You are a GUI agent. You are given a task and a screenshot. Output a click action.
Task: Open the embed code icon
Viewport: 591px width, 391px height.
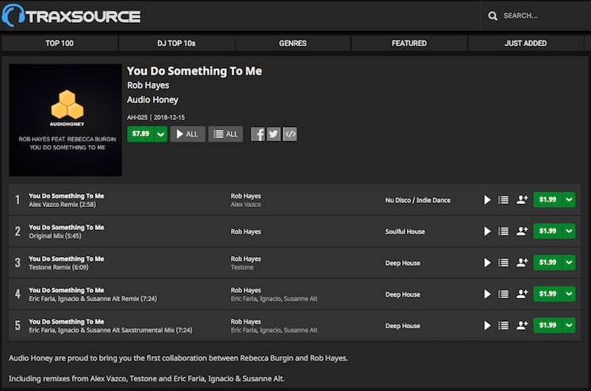click(290, 134)
